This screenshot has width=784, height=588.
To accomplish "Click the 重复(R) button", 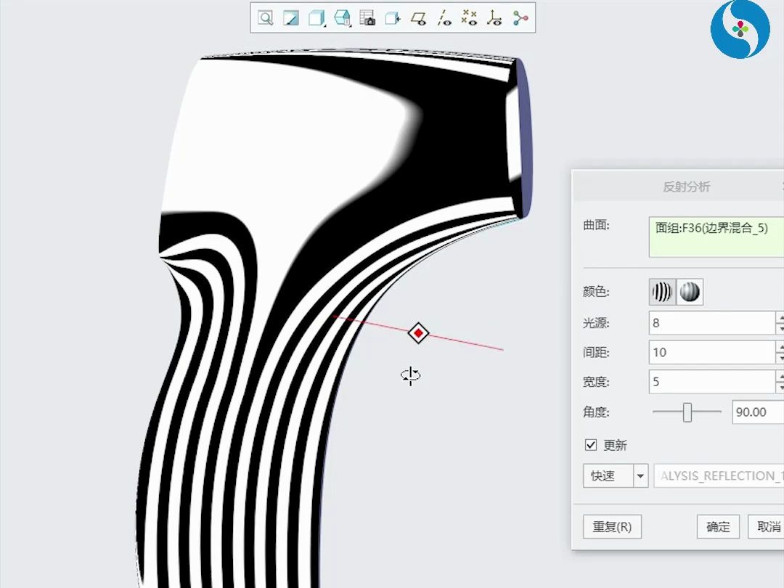I will click(612, 527).
